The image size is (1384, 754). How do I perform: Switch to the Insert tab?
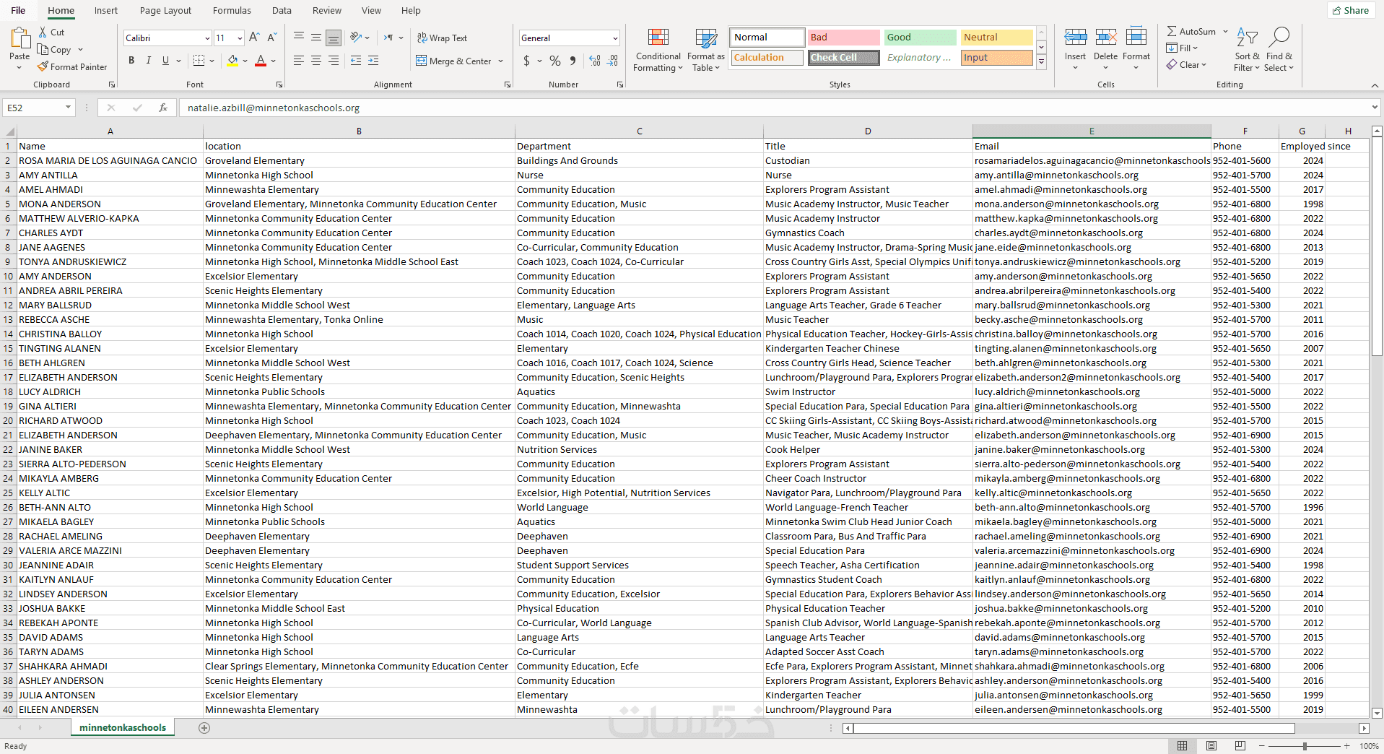(x=105, y=10)
